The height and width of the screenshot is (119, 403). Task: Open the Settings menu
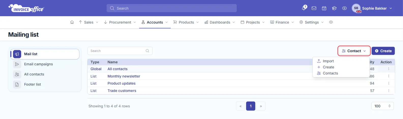coord(312,22)
